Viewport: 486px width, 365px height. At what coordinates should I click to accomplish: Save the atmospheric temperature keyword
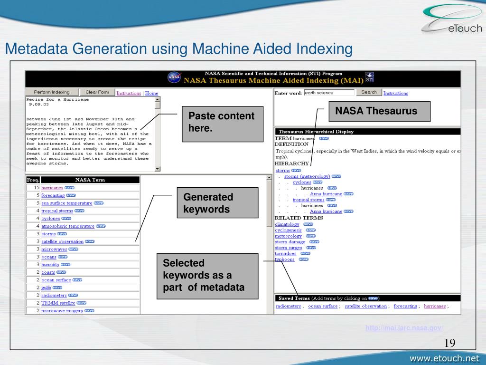[101, 226]
